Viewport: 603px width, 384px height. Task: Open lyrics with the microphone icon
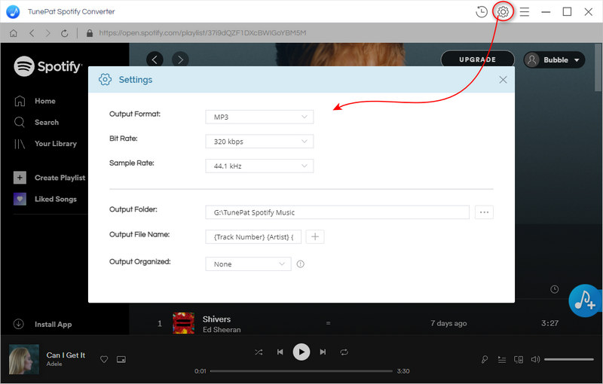(485, 359)
